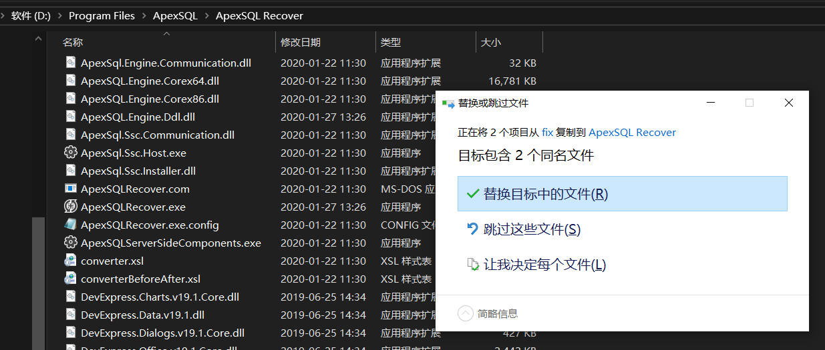Select file ApexSQL.Engine.Corex64.dll

point(150,81)
